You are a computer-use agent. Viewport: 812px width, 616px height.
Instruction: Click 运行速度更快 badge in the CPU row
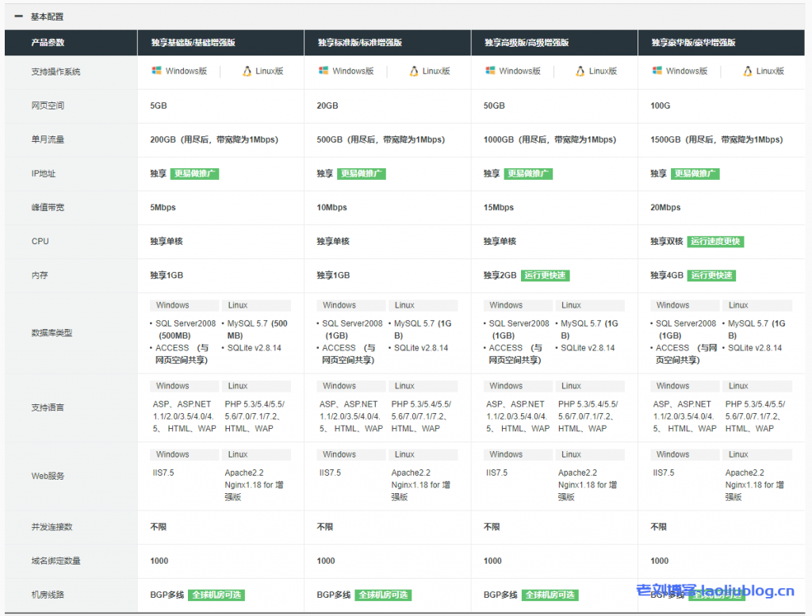point(716,241)
